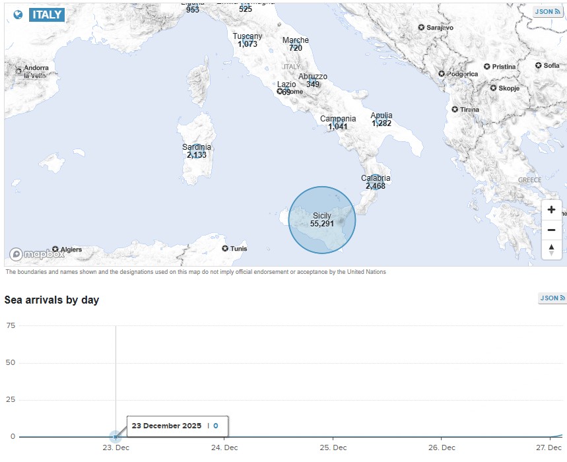Click the Abruzzo 349 marker
567x462 pixels.
313,81
